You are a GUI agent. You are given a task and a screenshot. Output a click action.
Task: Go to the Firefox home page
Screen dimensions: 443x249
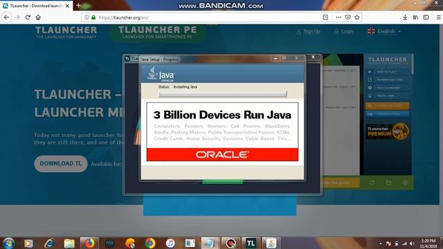pos(38,17)
